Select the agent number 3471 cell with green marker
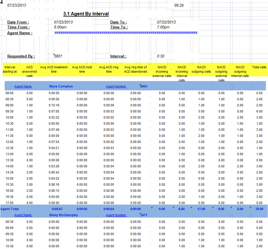268x249 pixels. [x=144, y=215]
